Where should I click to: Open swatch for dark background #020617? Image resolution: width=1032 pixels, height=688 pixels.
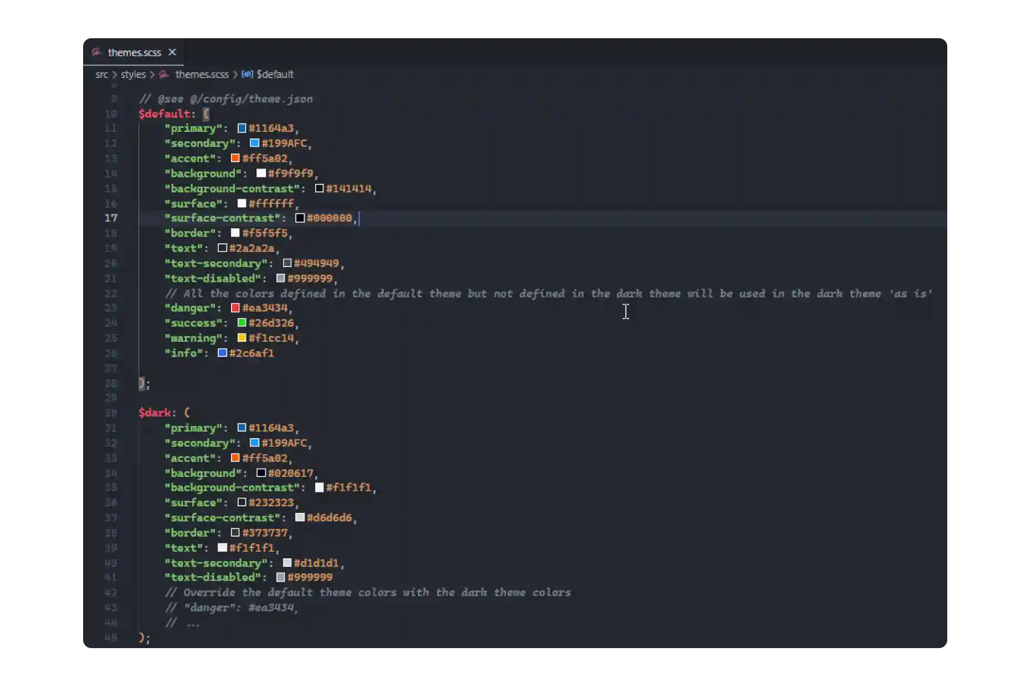point(261,473)
